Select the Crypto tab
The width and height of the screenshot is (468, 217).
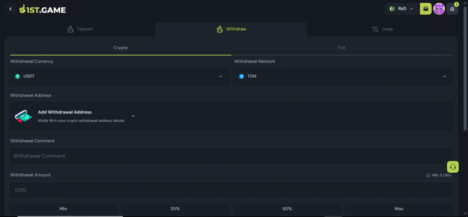[121, 47]
